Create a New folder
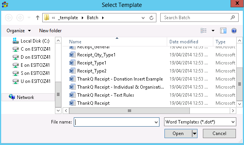This screenshot has width=244, height=145. point(50,31)
